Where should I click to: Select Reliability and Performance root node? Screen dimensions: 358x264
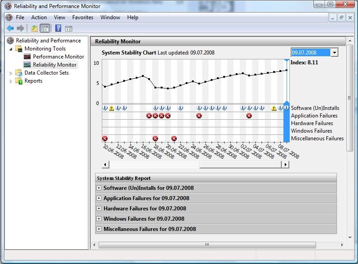point(48,41)
